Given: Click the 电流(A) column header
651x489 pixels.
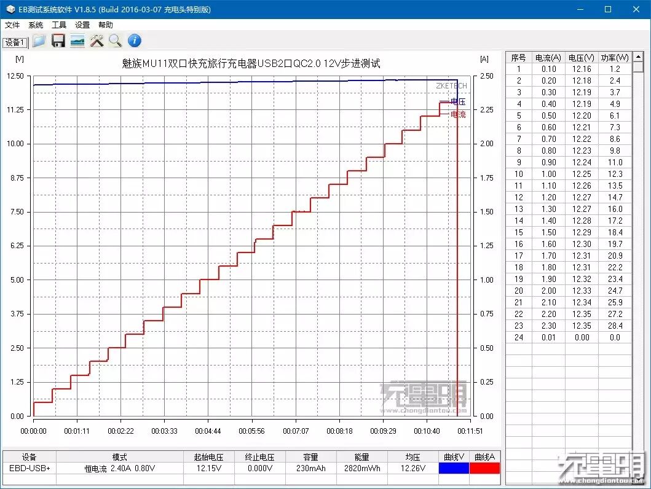Looking at the screenshot, I should [548, 58].
